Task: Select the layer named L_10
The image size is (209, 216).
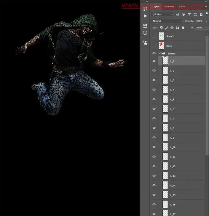Action: tap(173, 147)
